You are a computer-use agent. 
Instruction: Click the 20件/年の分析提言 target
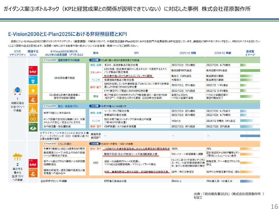coord(182,172)
